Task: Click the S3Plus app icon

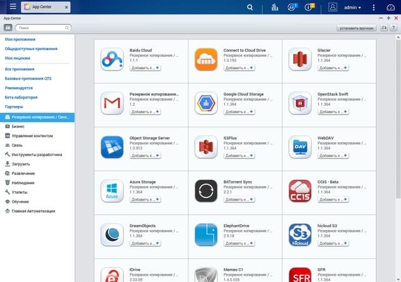Action: click(206, 147)
